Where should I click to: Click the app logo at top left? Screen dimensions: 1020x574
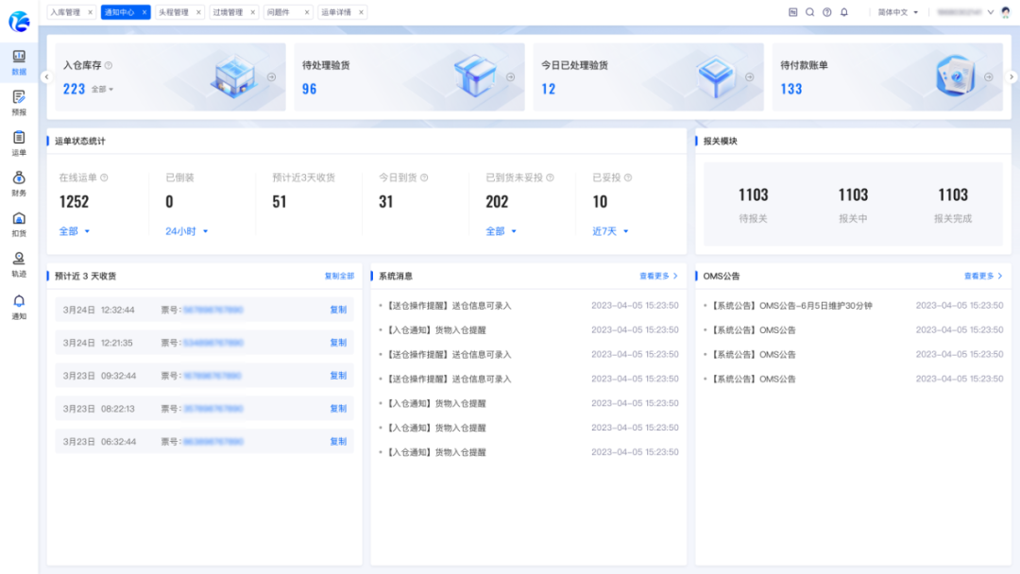19,22
